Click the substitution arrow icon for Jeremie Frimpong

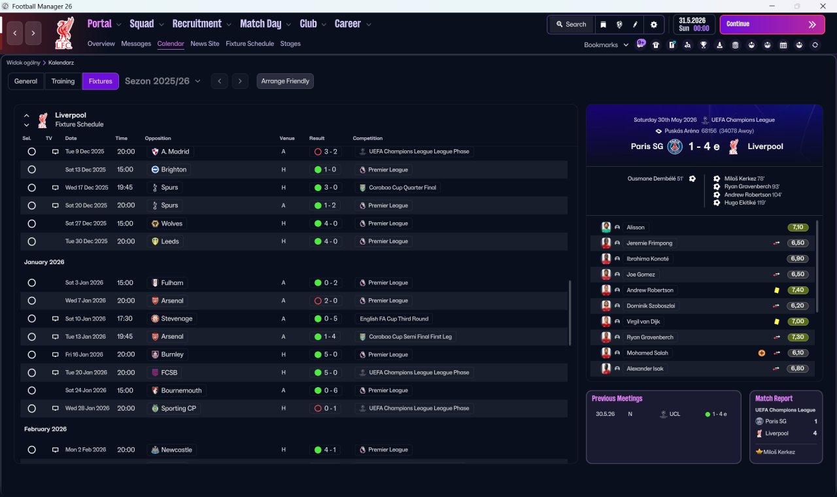coord(777,243)
